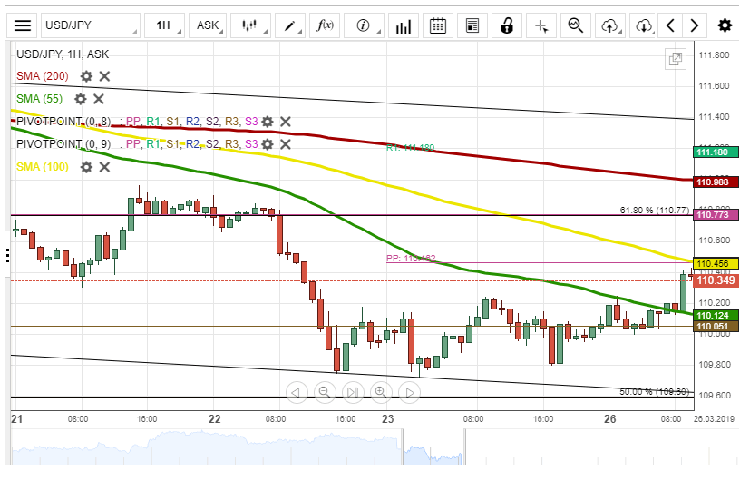The height and width of the screenshot is (481, 740).
Task: Click the chart scroll-left circle button
Action: [297, 393]
